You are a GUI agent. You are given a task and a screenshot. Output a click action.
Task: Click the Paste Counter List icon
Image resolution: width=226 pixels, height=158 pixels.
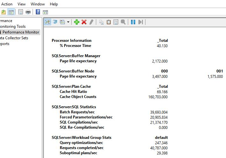tap(109, 22)
